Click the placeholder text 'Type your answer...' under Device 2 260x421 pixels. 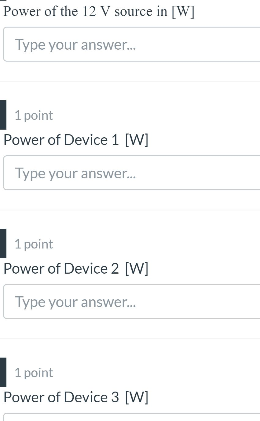[x=76, y=301]
